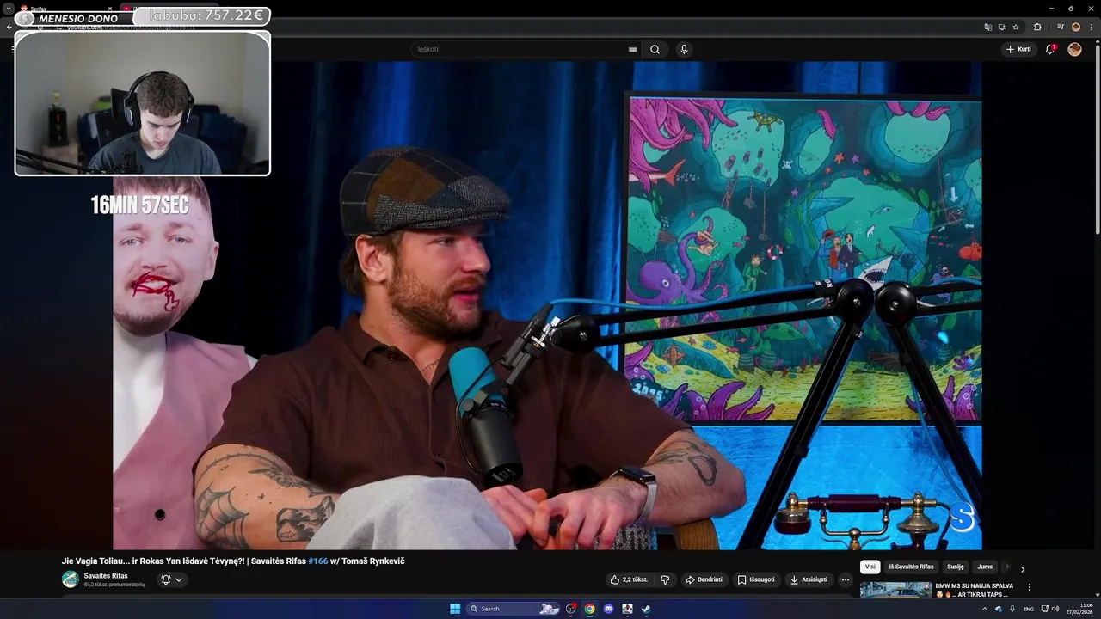Toggle the subscription notification bell
Screen dimensions: 1101x619
pyautogui.click(x=166, y=579)
